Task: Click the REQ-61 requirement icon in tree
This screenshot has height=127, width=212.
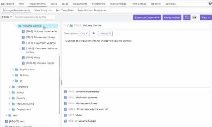Action: [23, 63]
